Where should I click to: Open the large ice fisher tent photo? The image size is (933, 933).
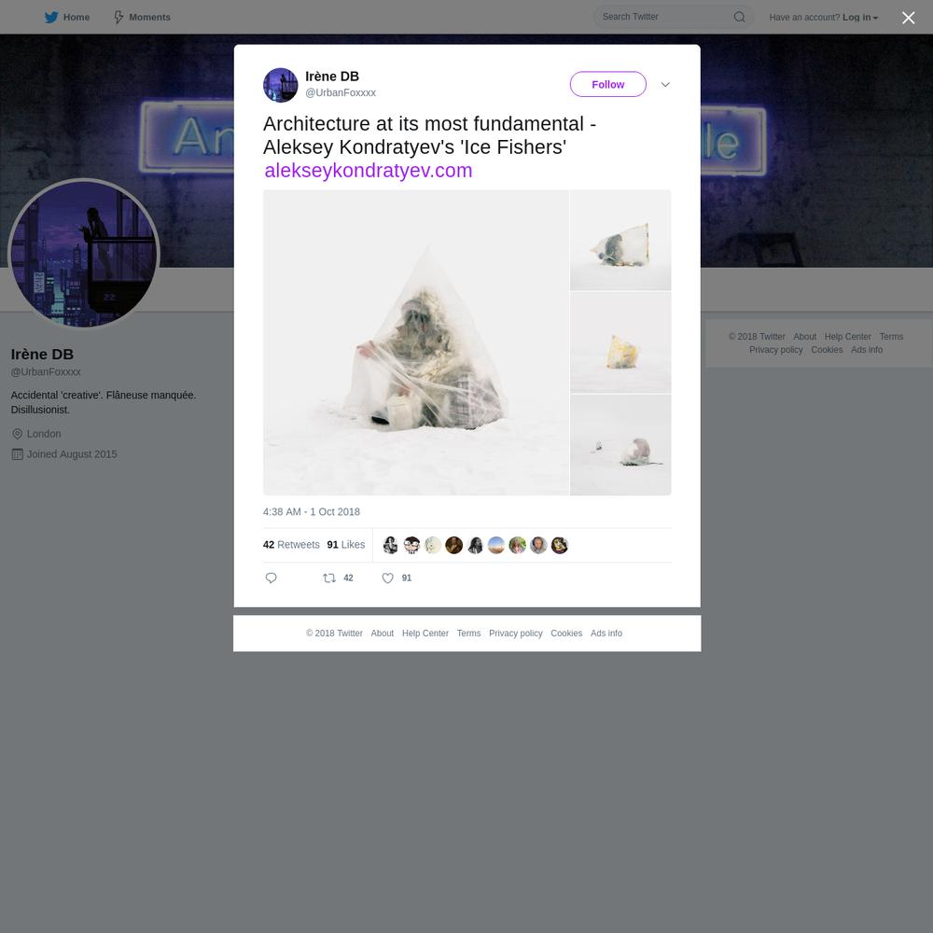point(416,342)
